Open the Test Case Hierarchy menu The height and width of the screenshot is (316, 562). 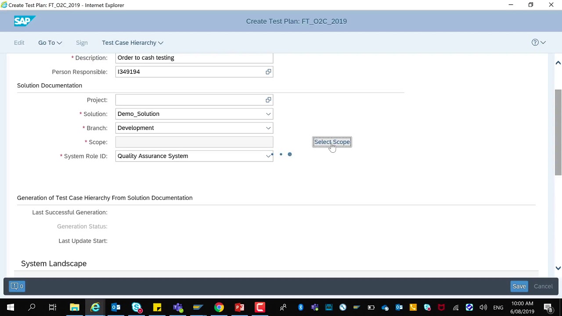pos(133,43)
